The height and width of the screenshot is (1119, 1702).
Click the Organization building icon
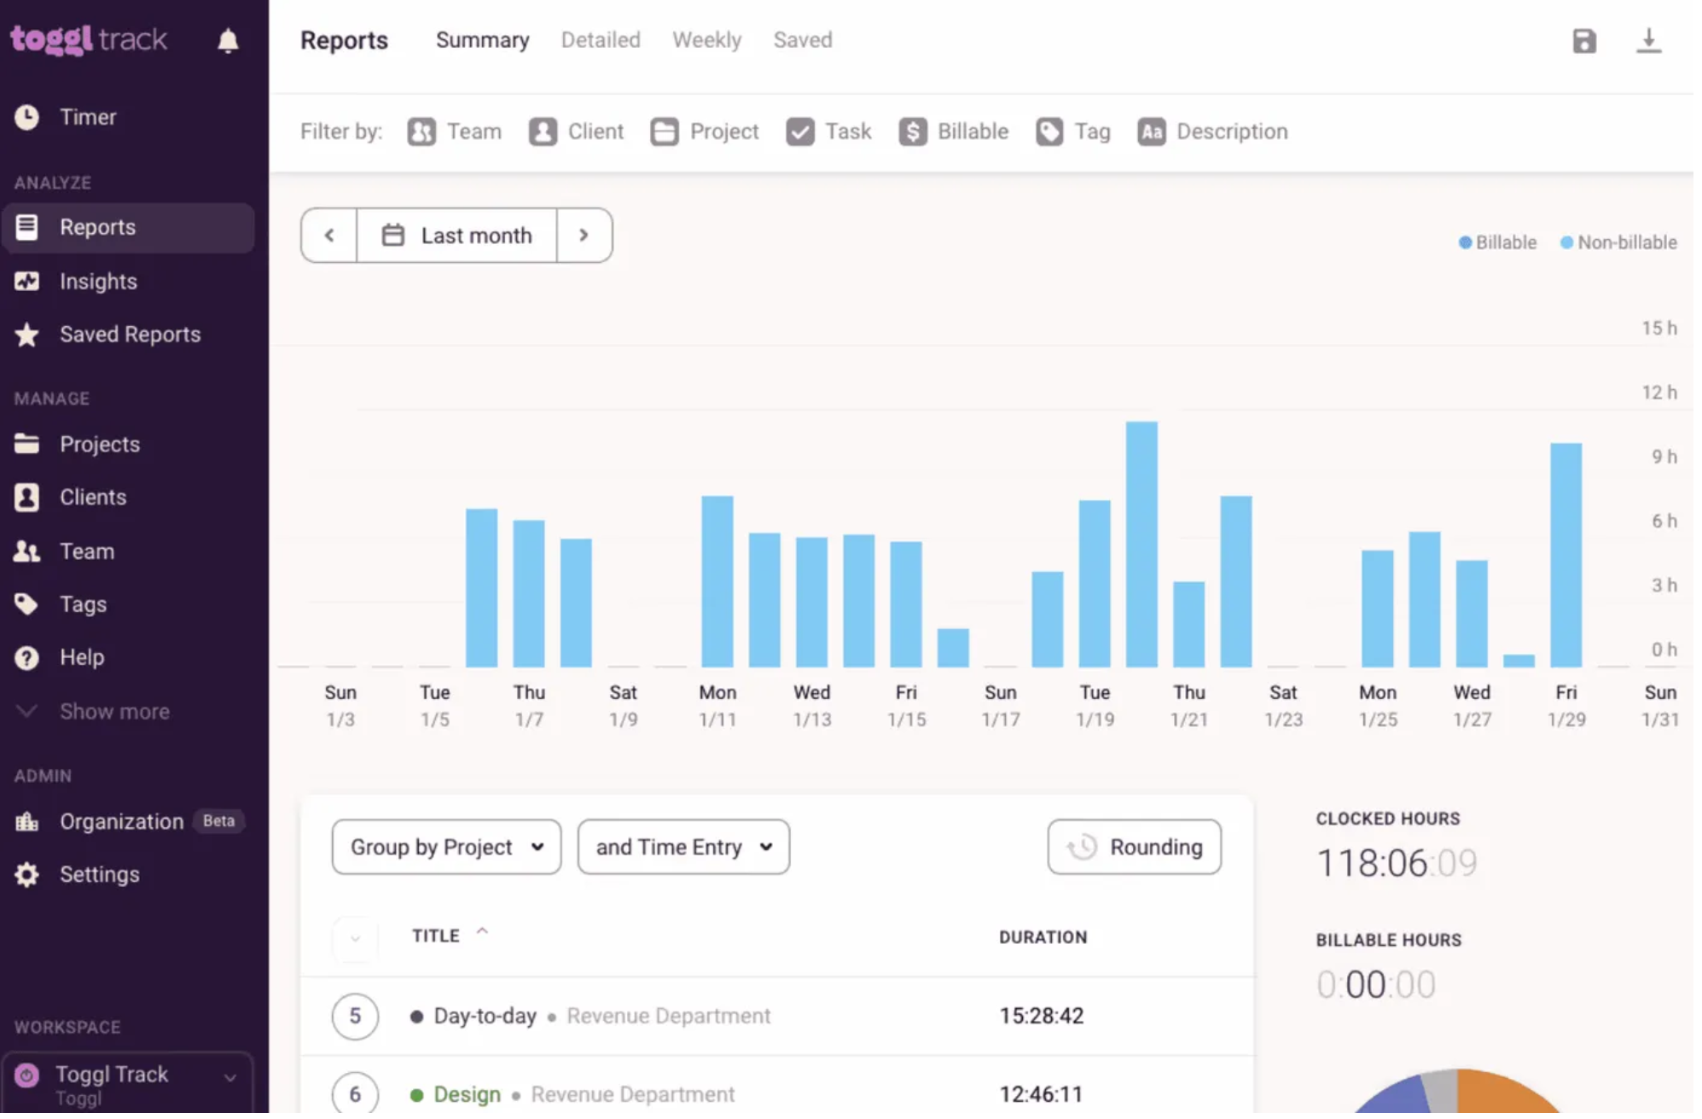[26, 821]
